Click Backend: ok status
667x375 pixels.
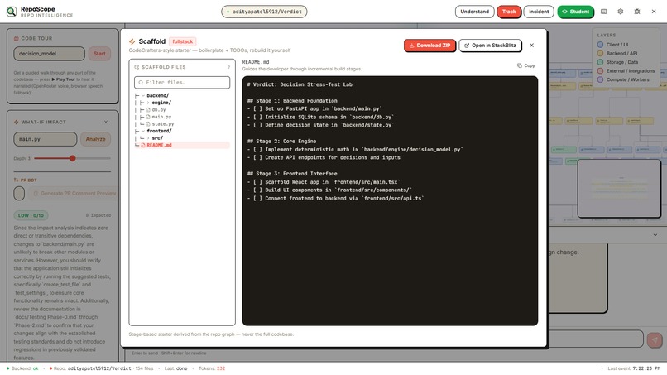(22, 368)
